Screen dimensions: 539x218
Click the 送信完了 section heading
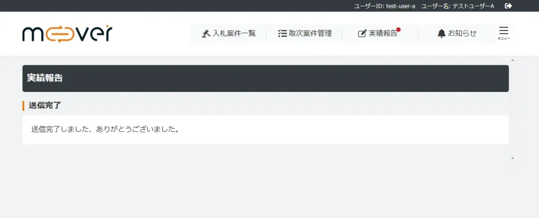tap(45, 106)
